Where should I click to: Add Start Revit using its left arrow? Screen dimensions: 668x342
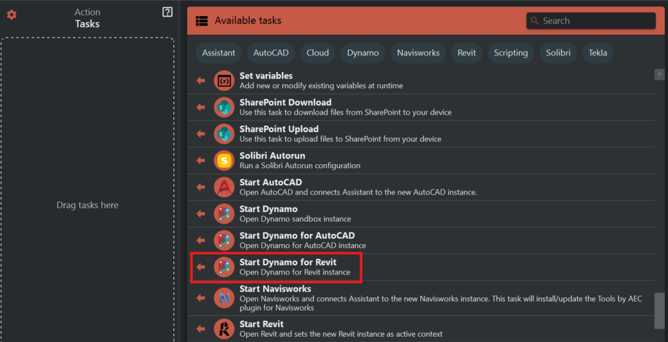(201, 328)
